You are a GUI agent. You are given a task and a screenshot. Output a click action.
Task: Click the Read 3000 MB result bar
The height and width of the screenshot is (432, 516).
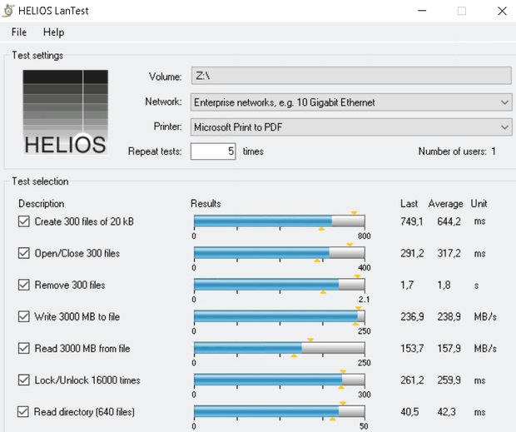tap(280, 348)
